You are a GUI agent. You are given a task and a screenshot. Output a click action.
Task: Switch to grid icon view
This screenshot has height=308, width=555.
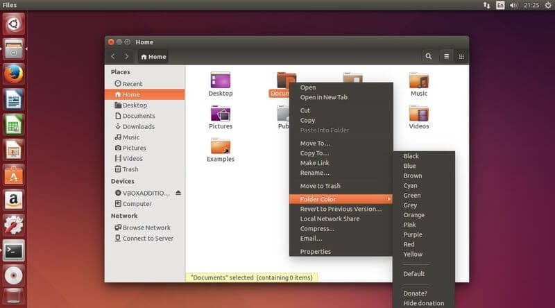point(461,56)
